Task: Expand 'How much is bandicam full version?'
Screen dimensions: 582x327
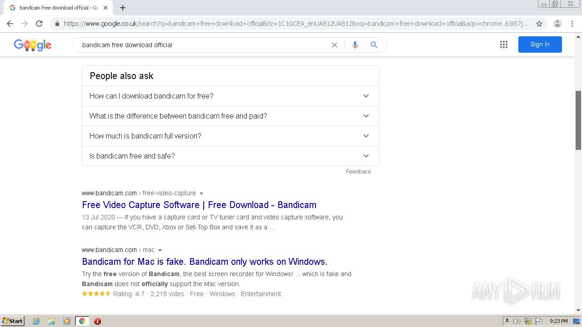Action: click(231, 136)
